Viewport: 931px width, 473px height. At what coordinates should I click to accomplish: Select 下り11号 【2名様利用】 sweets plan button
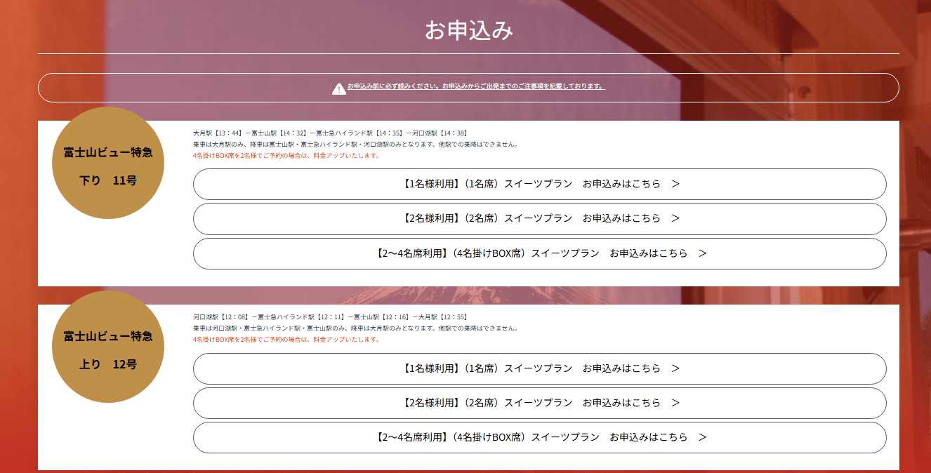click(x=539, y=218)
